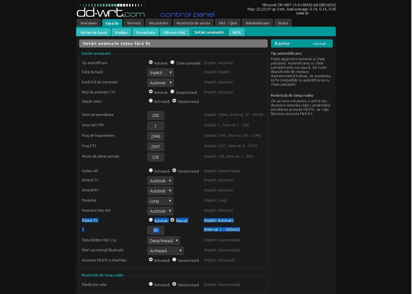Set Mod de protecție CTS to Automat

click(x=151, y=92)
